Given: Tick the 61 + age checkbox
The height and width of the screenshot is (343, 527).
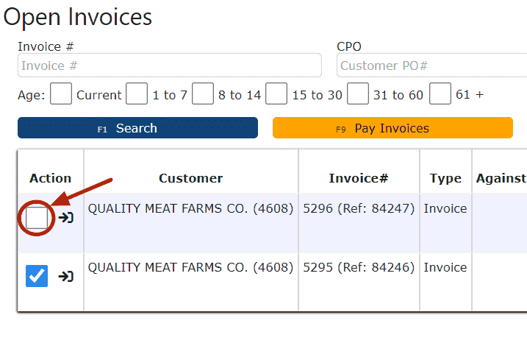Looking at the screenshot, I should (x=440, y=94).
